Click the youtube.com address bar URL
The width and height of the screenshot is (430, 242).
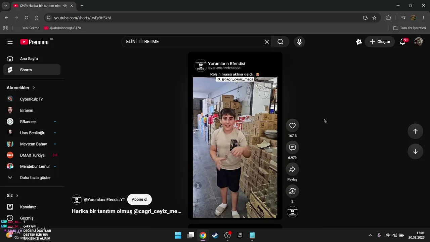[x=82, y=18]
